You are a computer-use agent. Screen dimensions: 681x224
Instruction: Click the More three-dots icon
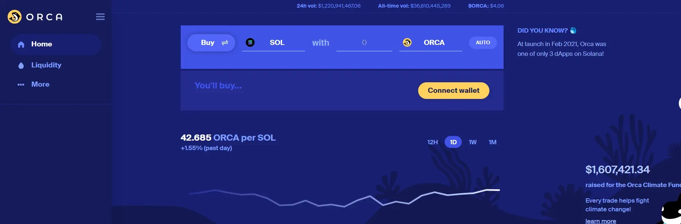(x=21, y=84)
